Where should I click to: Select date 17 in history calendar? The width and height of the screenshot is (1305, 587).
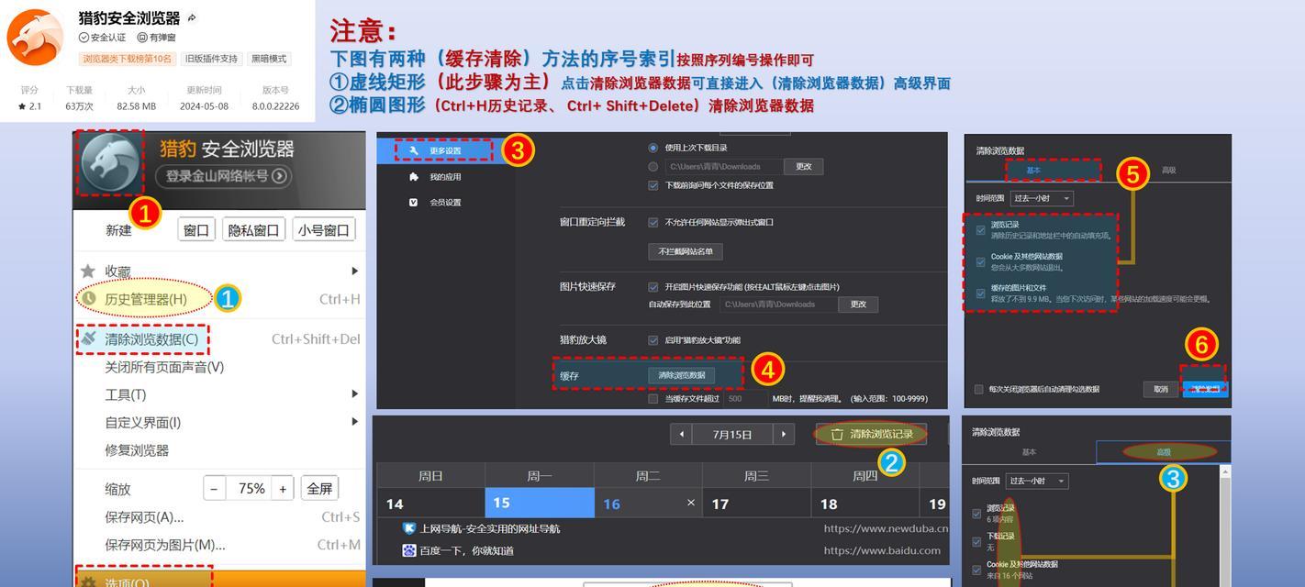coord(756,503)
